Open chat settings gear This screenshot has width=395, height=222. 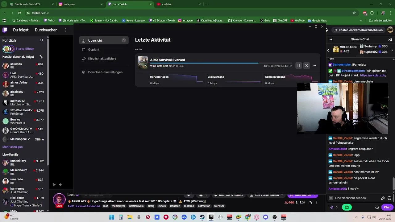[377, 207]
